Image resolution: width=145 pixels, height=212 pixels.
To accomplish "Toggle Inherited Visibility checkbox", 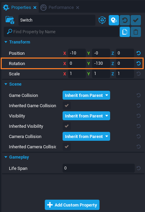I will (x=67, y=126).
